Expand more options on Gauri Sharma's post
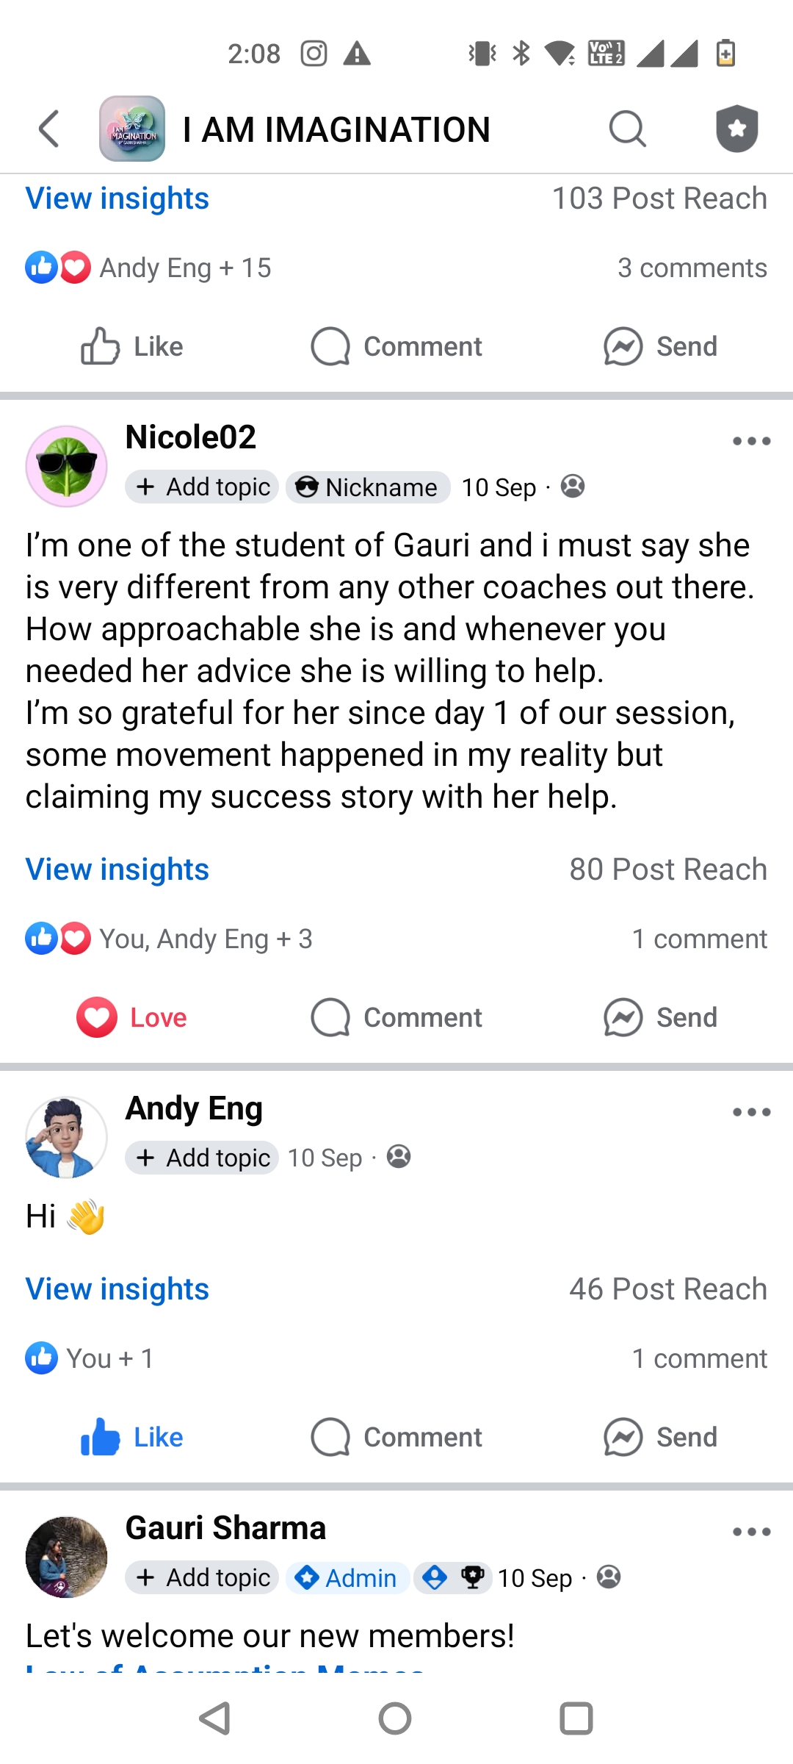Screen dimensions: 793x1764 tap(751, 1532)
